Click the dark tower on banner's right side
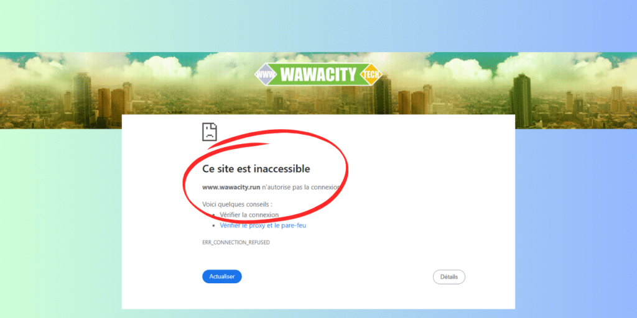637x318 pixels. point(522,100)
